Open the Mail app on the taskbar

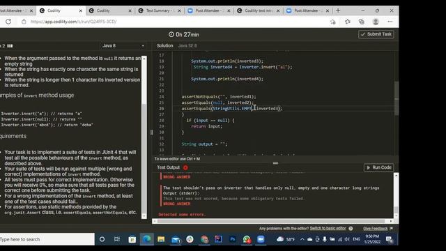pyautogui.click(x=176, y=240)
